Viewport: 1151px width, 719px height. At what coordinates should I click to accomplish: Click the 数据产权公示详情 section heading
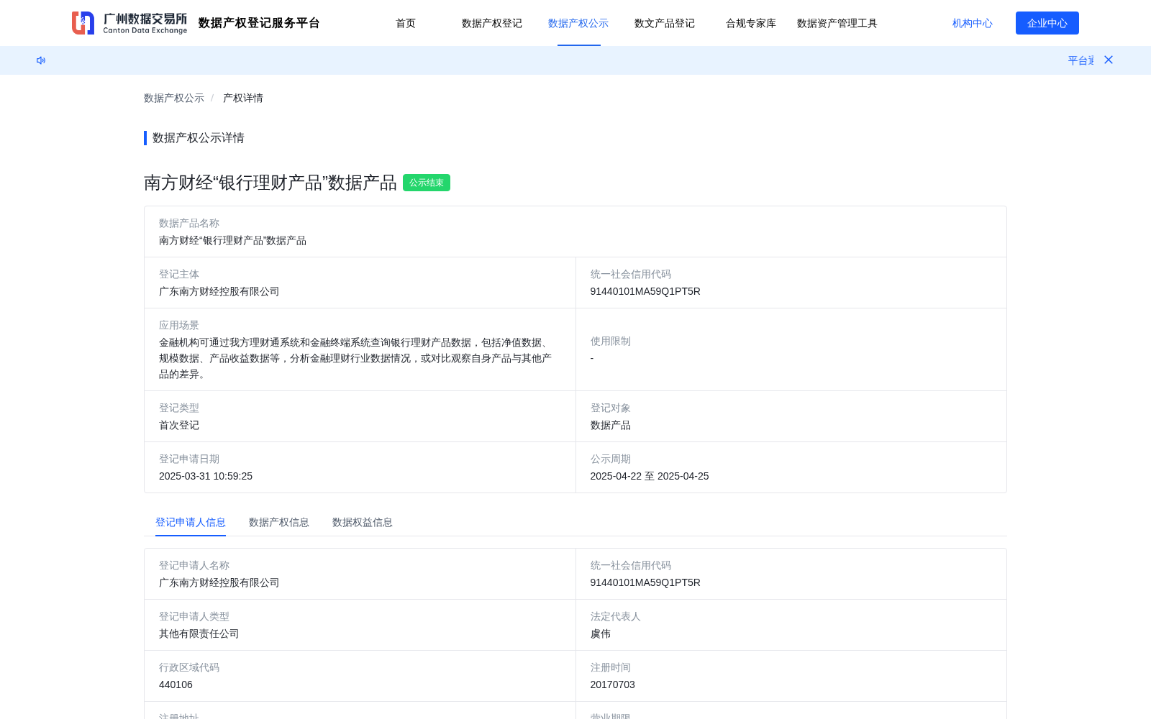click(x=199, y=138)
